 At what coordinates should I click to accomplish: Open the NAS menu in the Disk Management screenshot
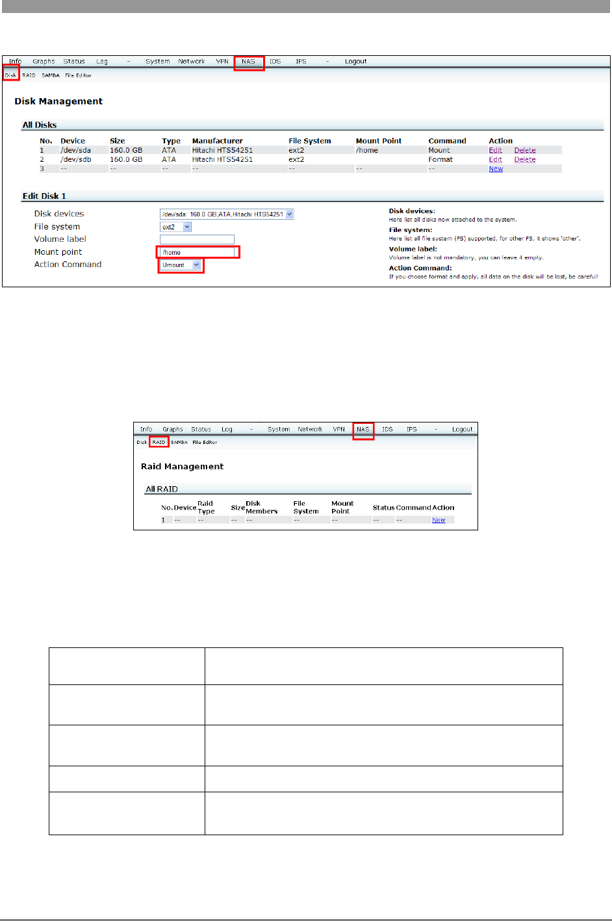[x=248, y=62]
